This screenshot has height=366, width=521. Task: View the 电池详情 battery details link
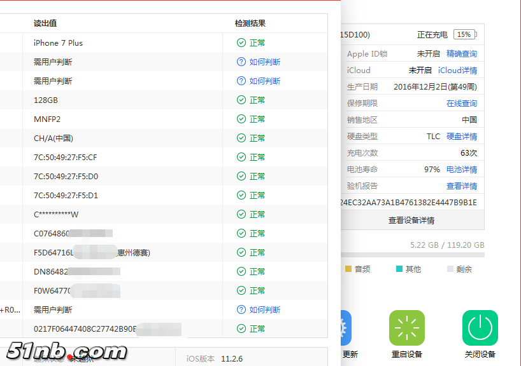(461, 170)
